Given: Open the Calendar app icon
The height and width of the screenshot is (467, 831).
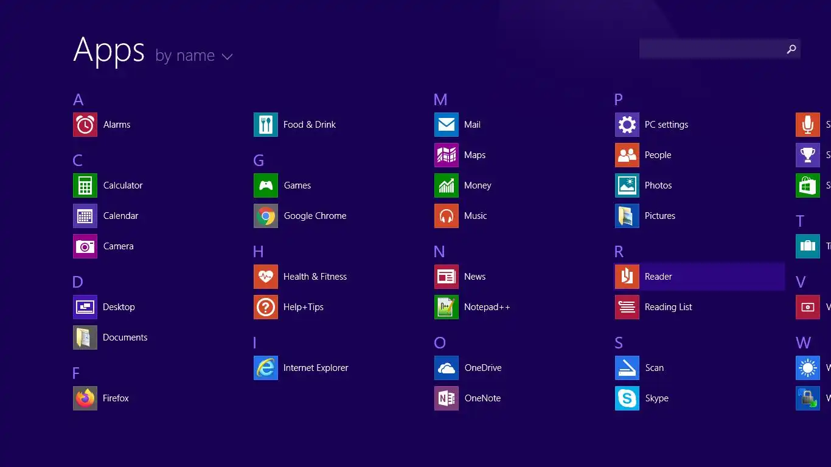Looking at the screenshot, I should [85, 216].
